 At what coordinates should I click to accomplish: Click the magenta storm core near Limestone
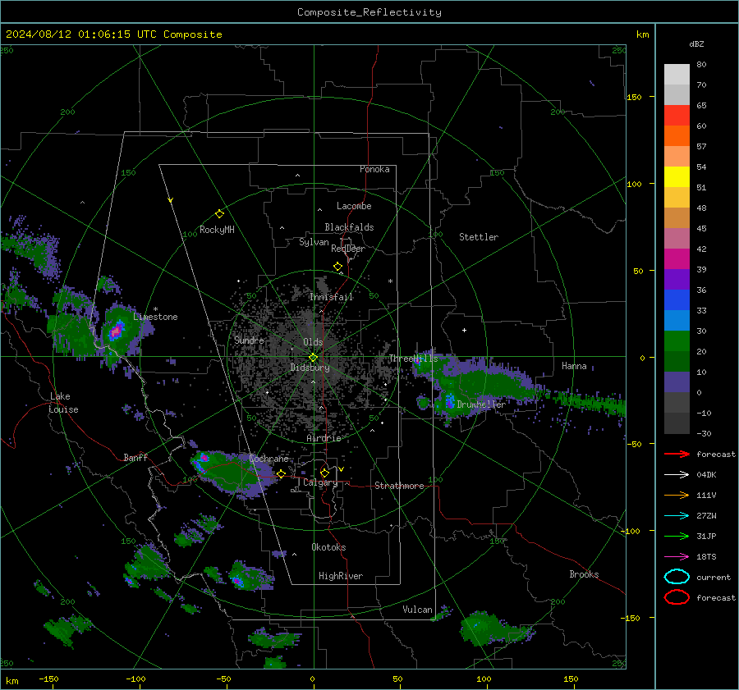click(116, 331)
